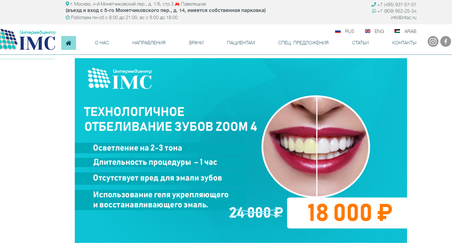Click the Russian flag icon
The image size is (452, 250).
338,31
